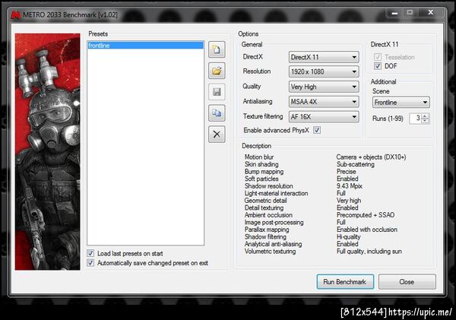Duplicate the preset with the copy icon
The image size is (456, 320).
point(217,112)
